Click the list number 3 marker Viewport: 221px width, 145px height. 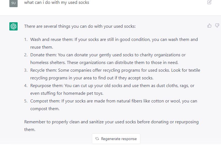point(26,70)
